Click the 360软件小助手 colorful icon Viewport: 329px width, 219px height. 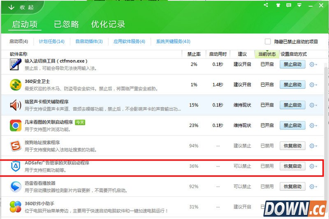point(16,207)
